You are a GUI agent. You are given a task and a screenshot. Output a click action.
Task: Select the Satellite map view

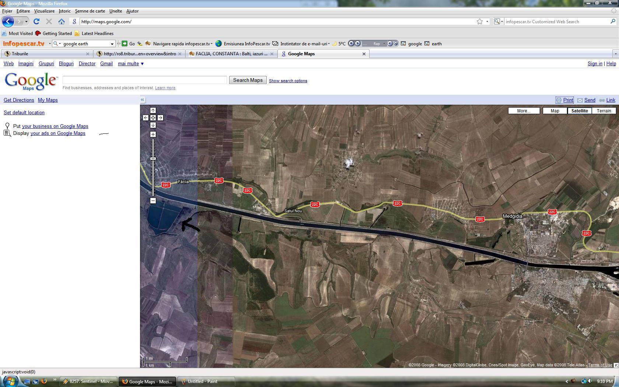click(579, 111)
